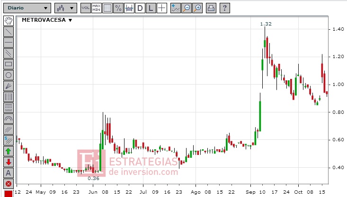Image resolution: width=347 pixels, height=197 pixels.
Task: Place a green up arrow marker
Action: click(x=9, y=151)
